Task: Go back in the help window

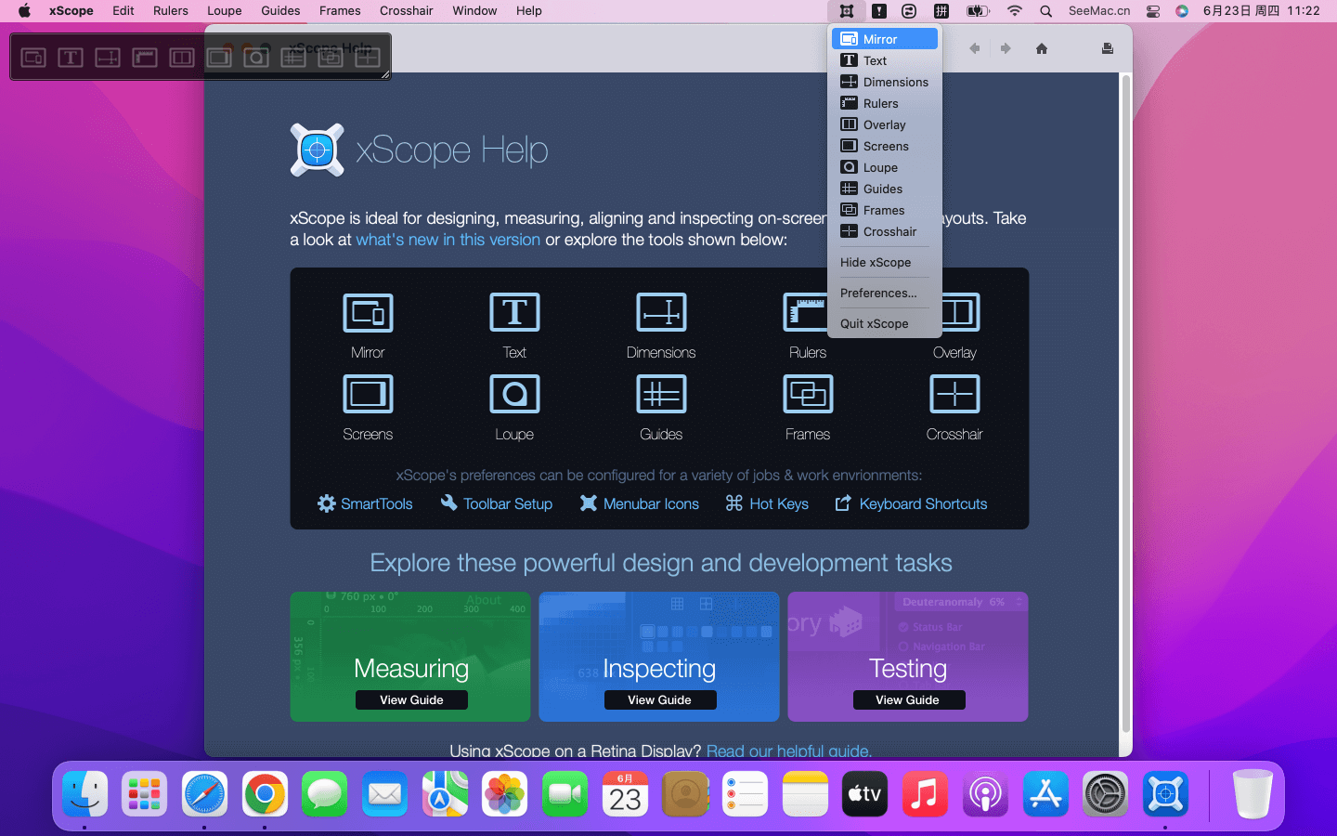Action: (x=975, y=48)
